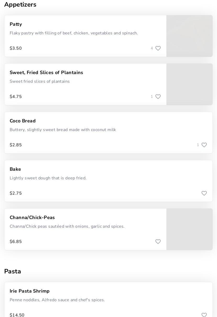This screenshot has width=217, height=317.
Task: Heart the Channa/Chick-Peas dish
Action: (158, 242)
